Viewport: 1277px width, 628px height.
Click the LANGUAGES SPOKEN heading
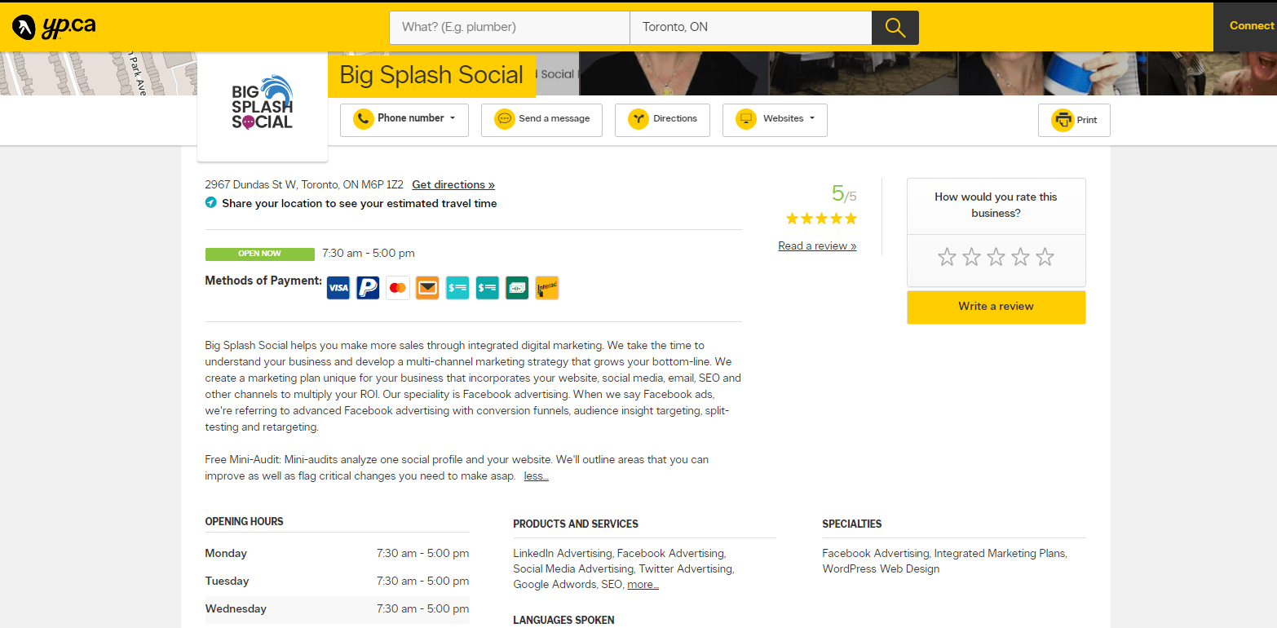coord(563,621)
